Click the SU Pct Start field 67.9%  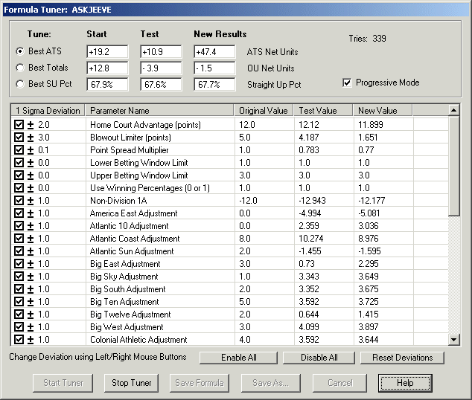(x=107, y=84)
